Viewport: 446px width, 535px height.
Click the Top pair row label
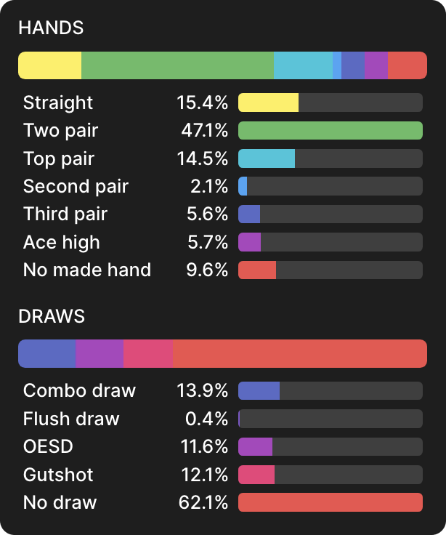coord(59,158)
